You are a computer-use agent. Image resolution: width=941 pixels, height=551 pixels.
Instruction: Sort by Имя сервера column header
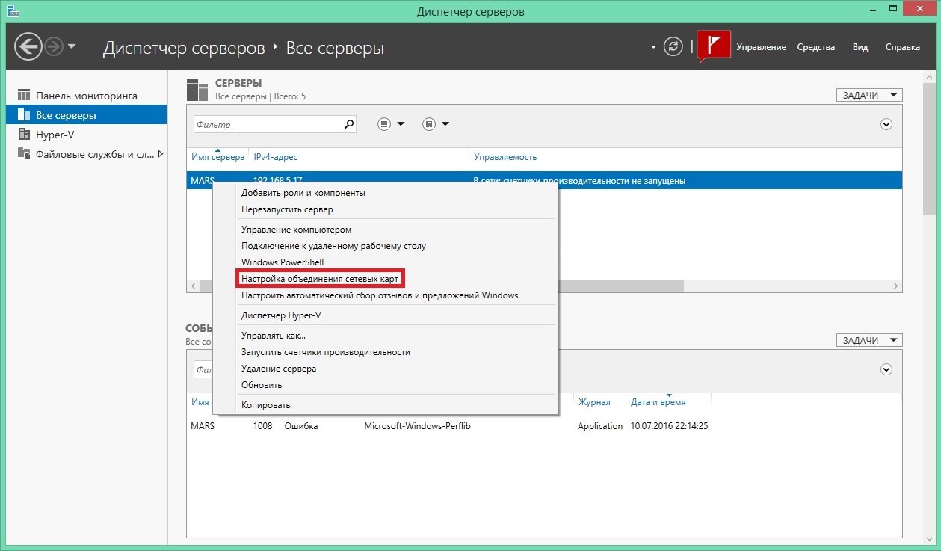(217, 157)
